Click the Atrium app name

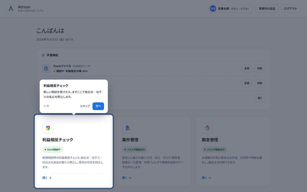point(24,7)
